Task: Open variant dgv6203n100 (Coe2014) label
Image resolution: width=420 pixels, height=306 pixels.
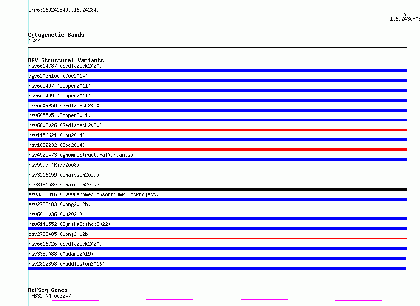Action: point(58,76)
